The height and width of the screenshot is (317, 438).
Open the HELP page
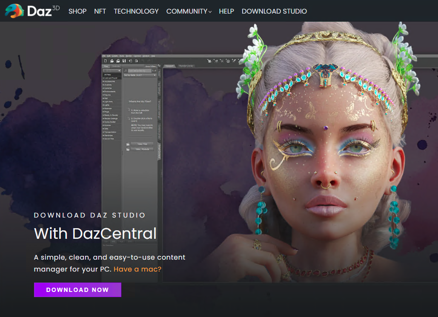click(226, 11)
